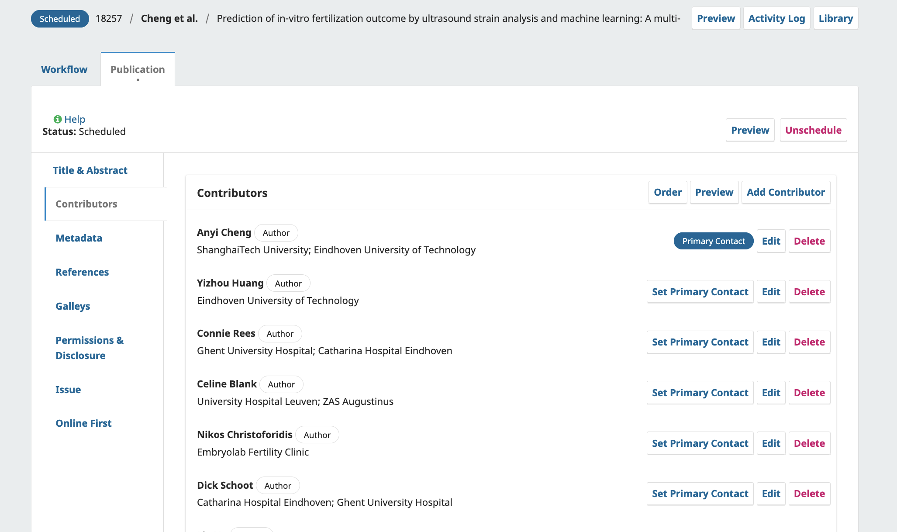Click Add Contributor button
897x532 pixels.
pos(786,192)
